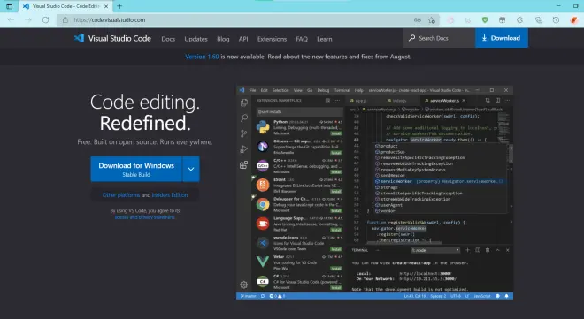Viewport: 584px width, 319px height.
Task: Click the 'Code editing. Redefined.' headline
Action: pyautogui.click(x=145, y=112)
